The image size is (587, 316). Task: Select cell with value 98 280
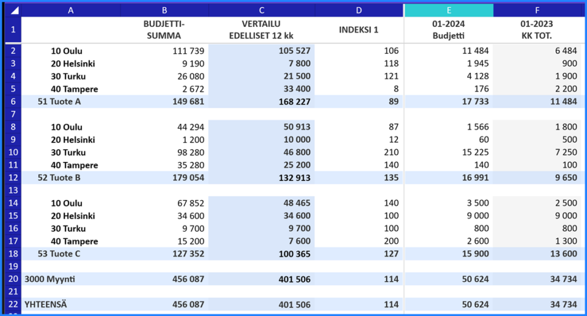(x=164, y=152)
